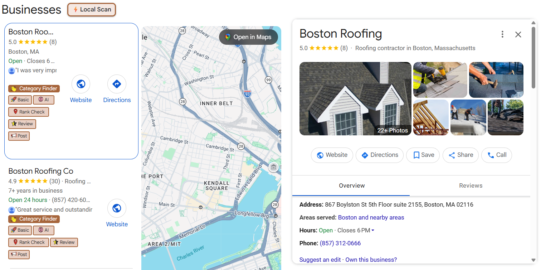Open the large roof dormer photo
Viewport: 541px width, 270px height.
pyautogui.click(x=355, y=99)
